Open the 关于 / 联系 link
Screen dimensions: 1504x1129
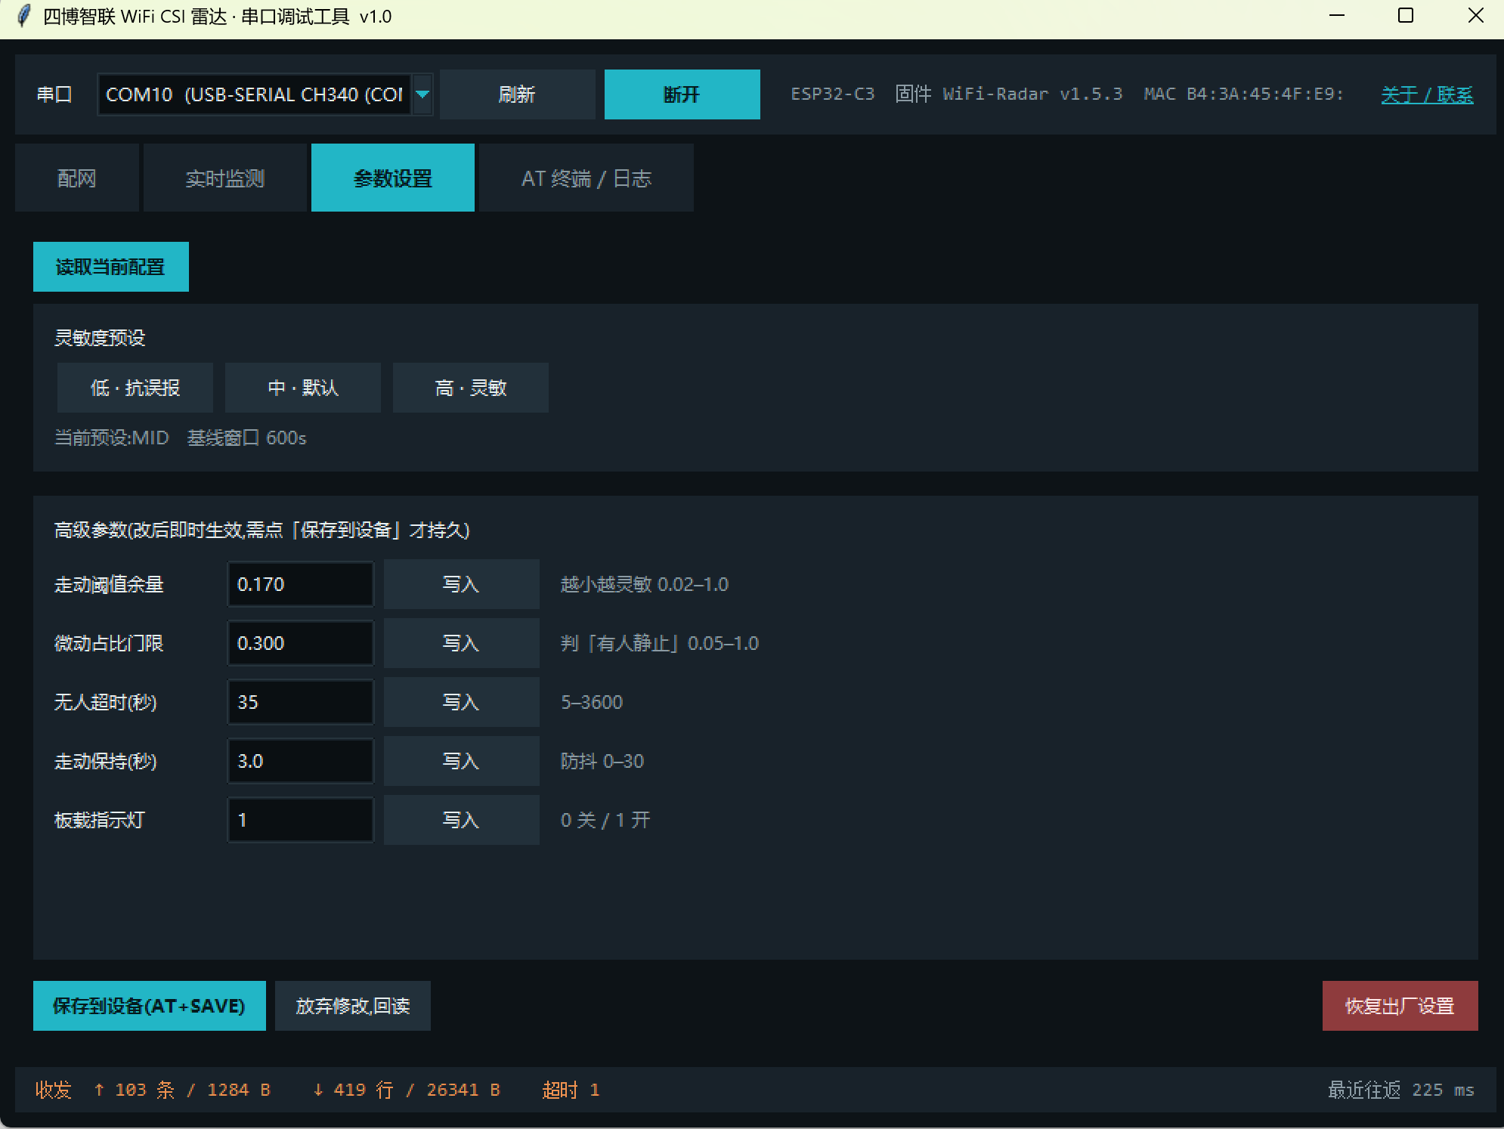[x=1427, y=94]
